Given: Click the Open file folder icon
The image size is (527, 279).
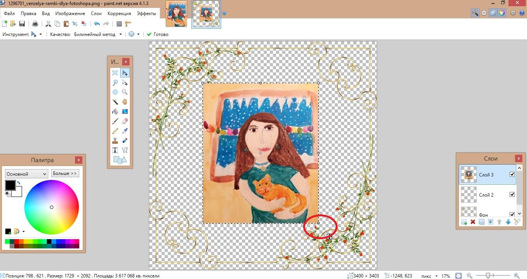Looking at the screenshot, I should 13,24.
